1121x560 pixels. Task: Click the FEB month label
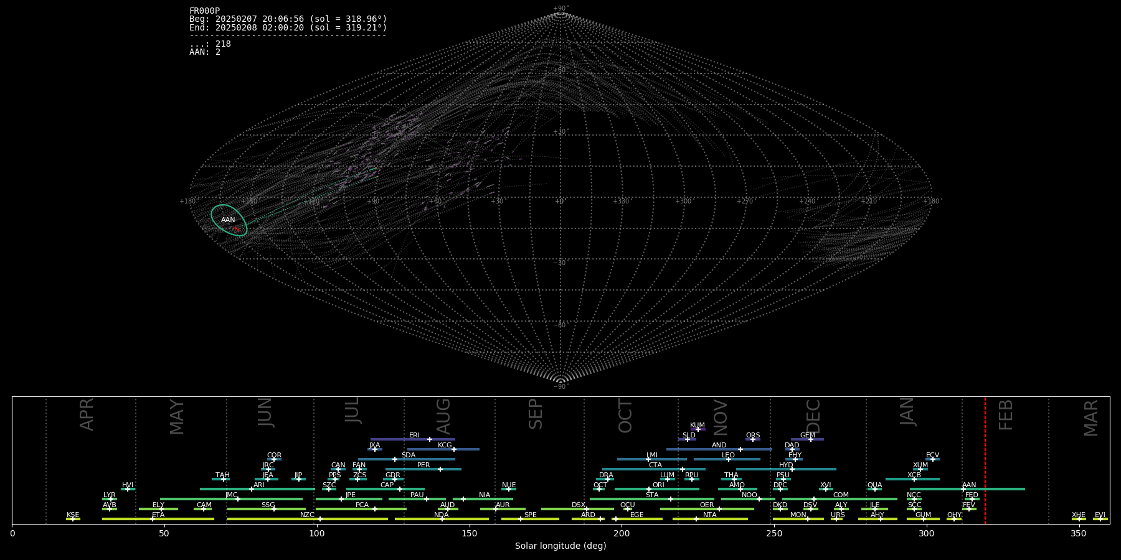[1006, 414]
